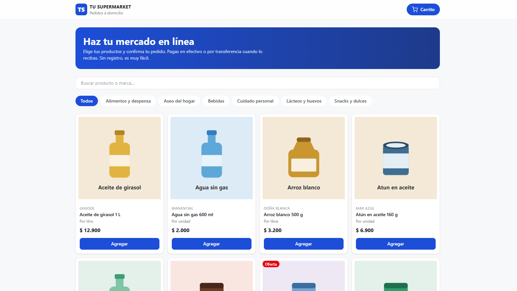Click the GIRASOL brand label
This screenshot has width=517, height=291.
tap(87, 208)
